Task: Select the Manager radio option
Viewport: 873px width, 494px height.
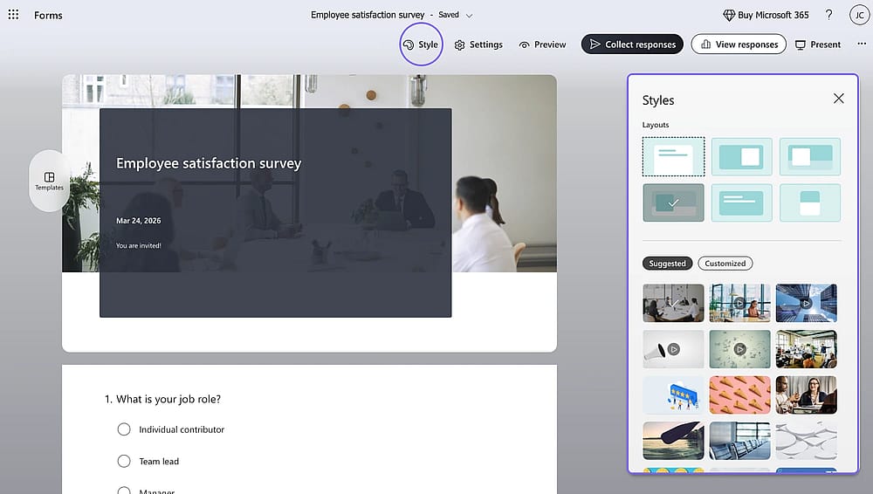Action: click(124, 491)
